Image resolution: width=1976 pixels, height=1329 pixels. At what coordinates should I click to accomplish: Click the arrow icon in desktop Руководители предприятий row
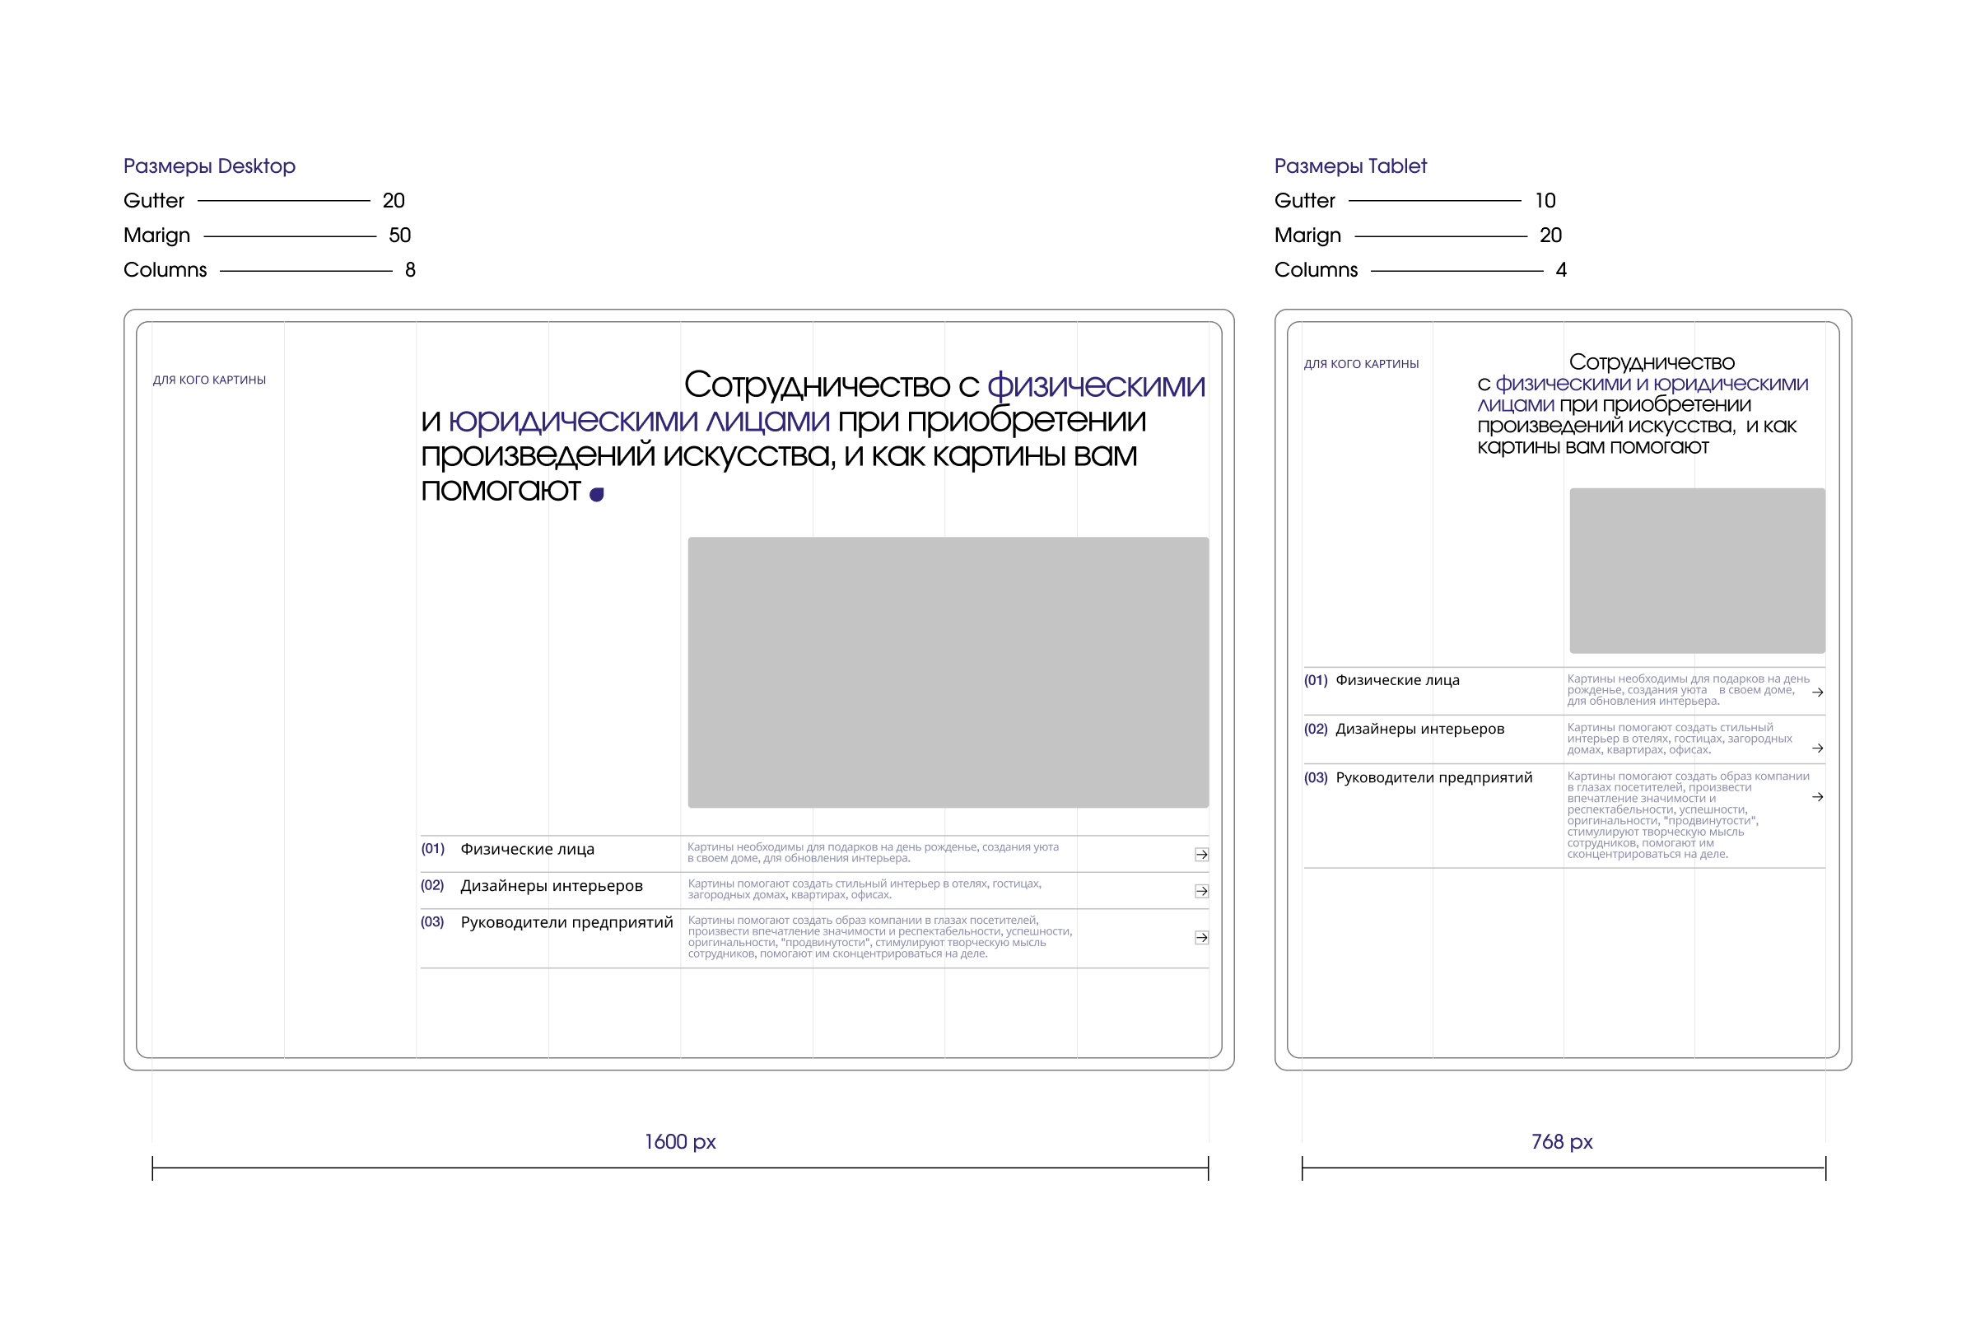pyautogui.click(x=1201, y=937)
